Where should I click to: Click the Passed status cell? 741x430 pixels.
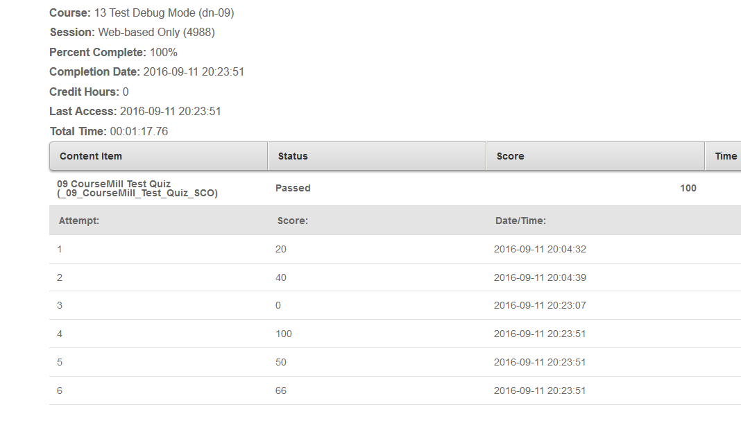(x=293, y=188)
